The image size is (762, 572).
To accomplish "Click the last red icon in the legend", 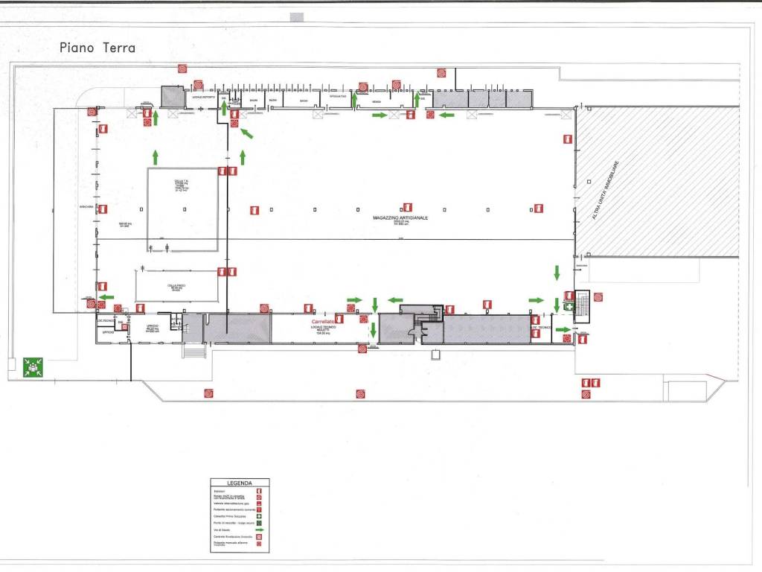I will 259,543.
